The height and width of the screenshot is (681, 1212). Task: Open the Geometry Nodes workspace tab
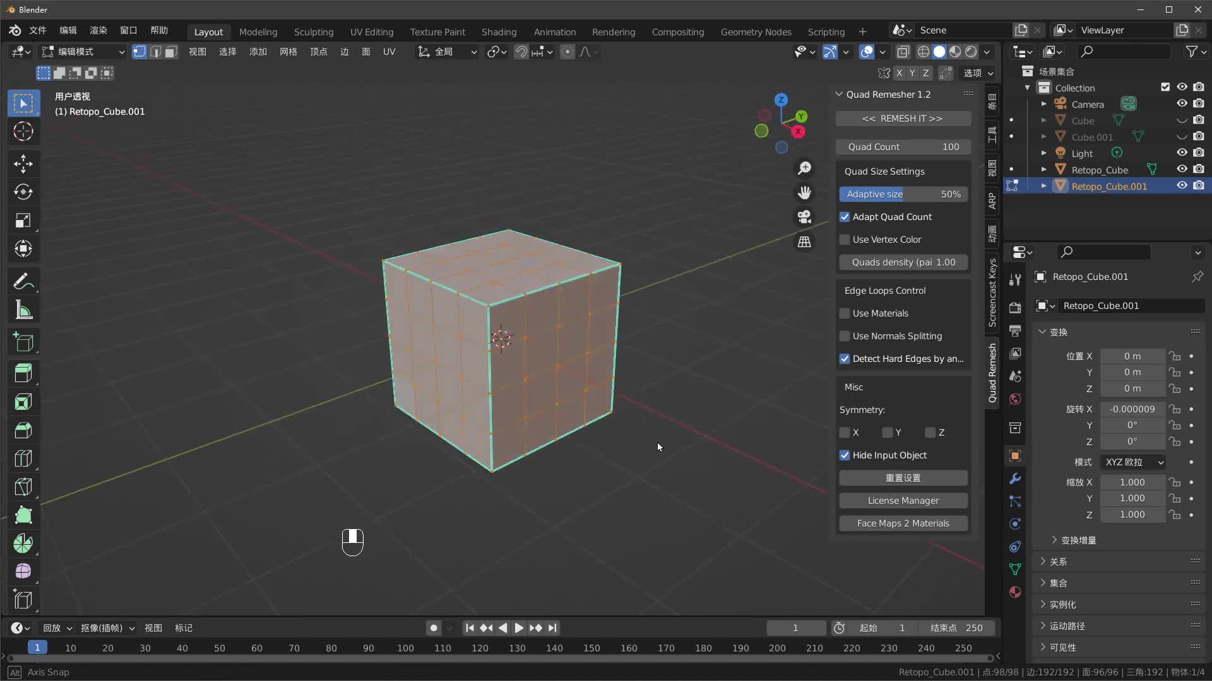[756, 32]
